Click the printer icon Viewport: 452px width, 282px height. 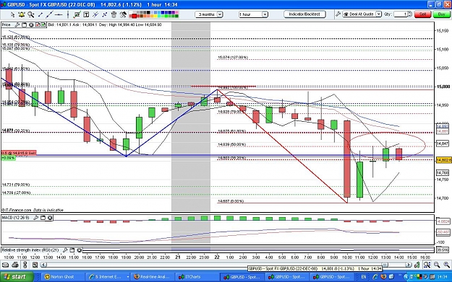click(16, 265)
